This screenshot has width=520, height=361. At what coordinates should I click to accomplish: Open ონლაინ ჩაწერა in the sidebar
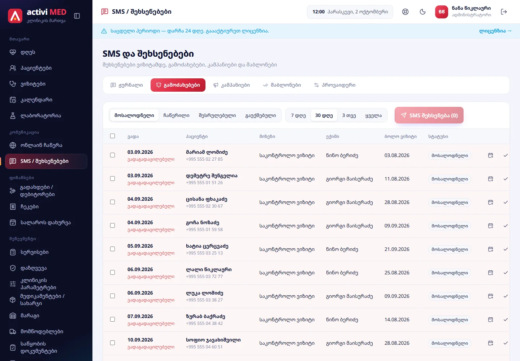tap(46, 145)
